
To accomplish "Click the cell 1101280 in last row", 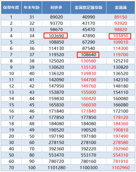I will (56, 168).
